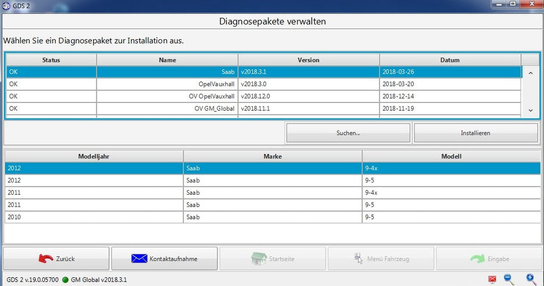544x286 pixels.
Task: Select the 2012 Saab 9-4x vehicle row
Action: 273,168
